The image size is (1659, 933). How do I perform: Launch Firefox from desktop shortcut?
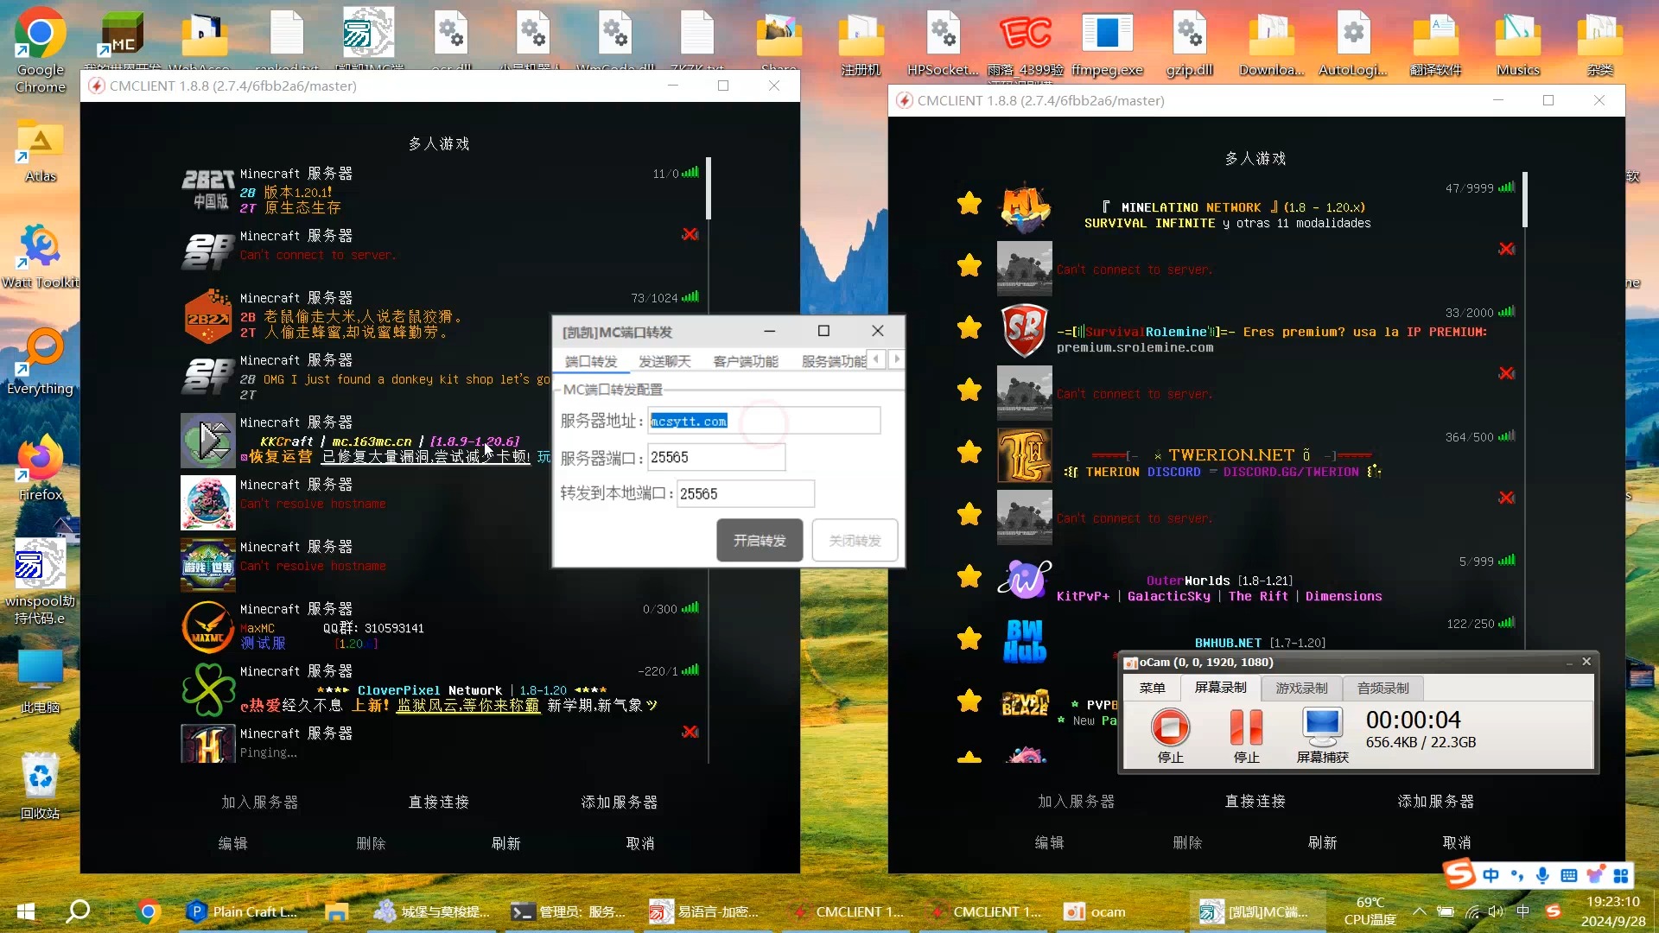tap(40, 469)
